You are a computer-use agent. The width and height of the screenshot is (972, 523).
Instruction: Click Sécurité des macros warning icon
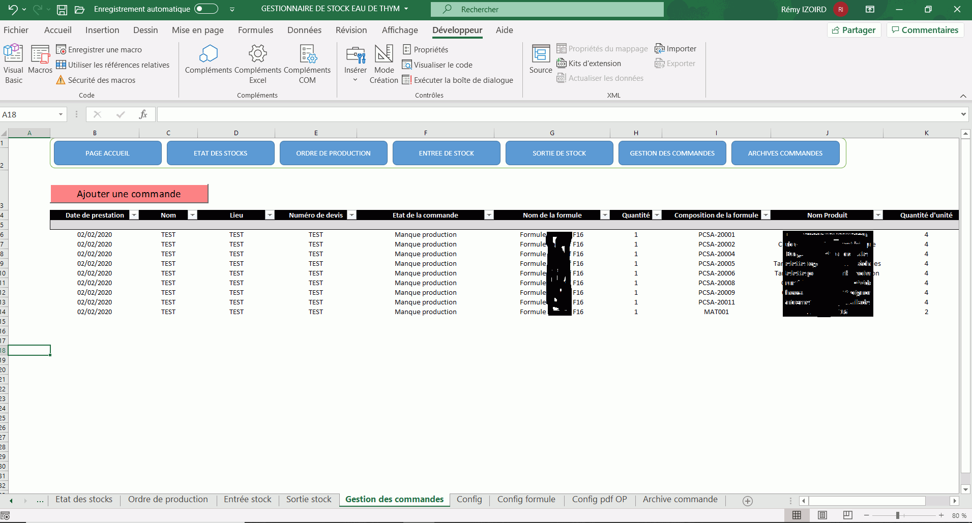click(x=61, y=80)
